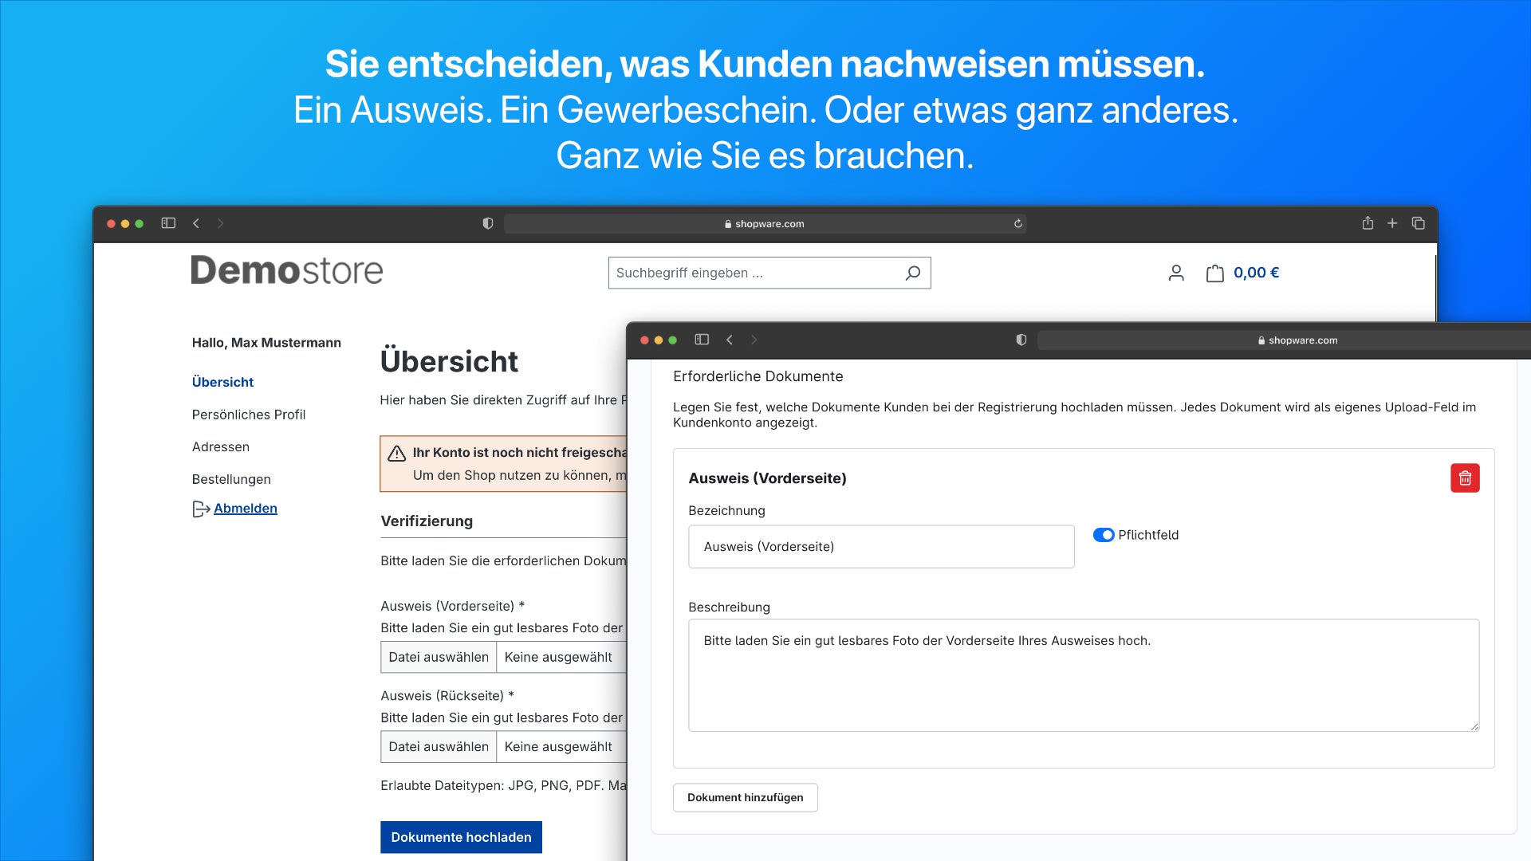Click the Bezeichnung input field

point(881,547)
